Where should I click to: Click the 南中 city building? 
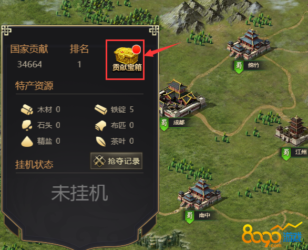199,194
